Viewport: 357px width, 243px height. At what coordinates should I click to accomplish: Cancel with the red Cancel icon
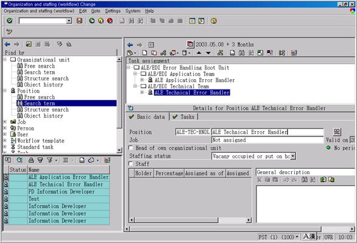pos(110,21)
